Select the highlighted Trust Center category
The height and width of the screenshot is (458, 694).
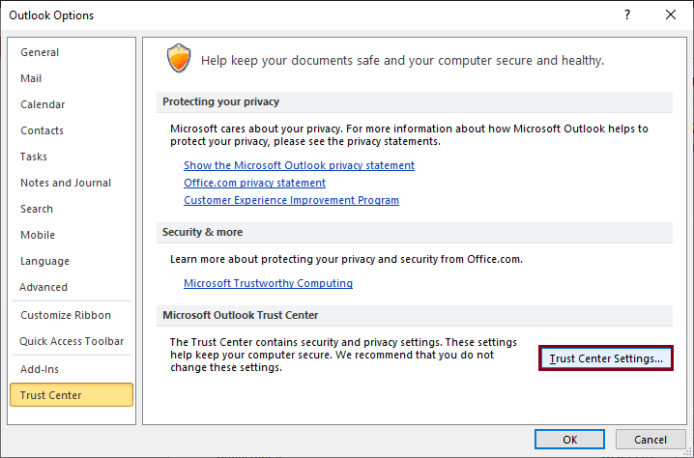click(72, 395)
